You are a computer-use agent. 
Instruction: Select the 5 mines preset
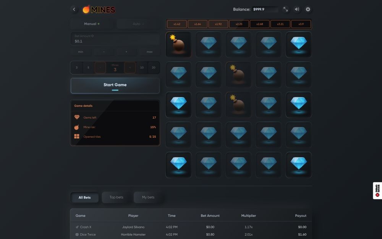pyautogui.click(x=88, y=68)
